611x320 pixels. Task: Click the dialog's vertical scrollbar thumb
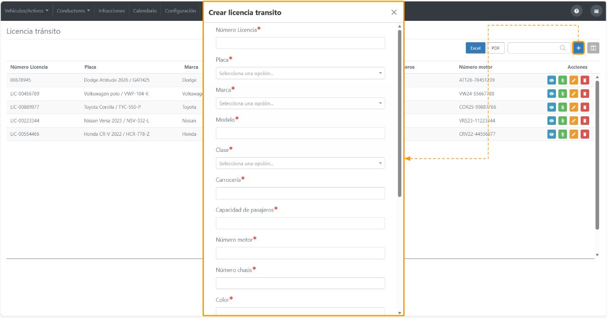399,113
